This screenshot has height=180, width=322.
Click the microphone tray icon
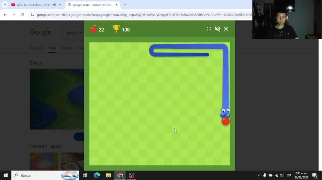[x=265, y=175]
